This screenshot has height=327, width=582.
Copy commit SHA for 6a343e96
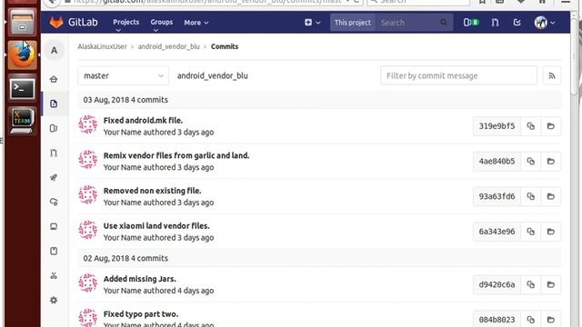point(531,232)
